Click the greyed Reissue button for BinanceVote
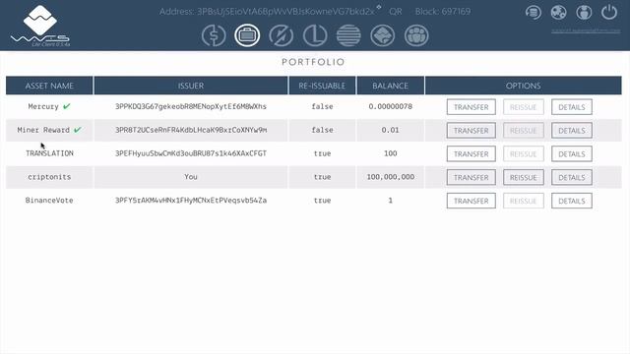Viewport: 630px width, 354px height. coord(523,201)
